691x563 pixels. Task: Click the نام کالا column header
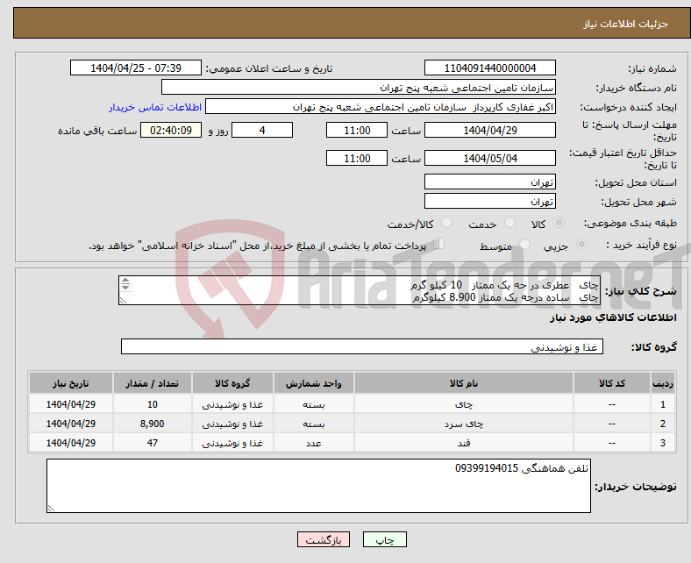pos(464,383)
